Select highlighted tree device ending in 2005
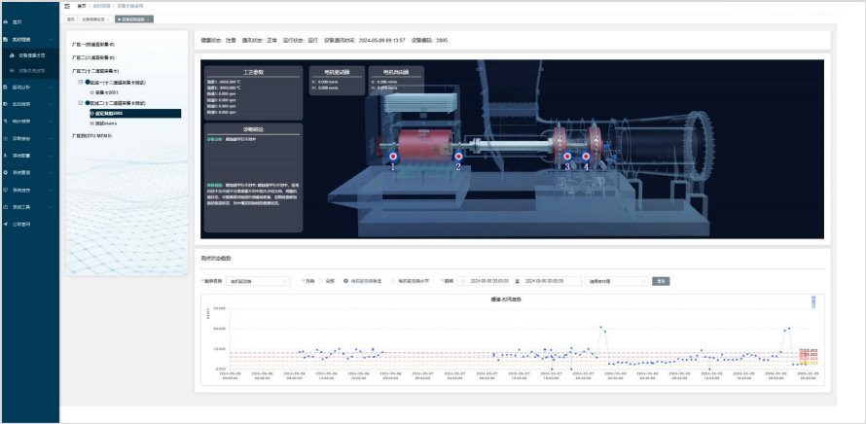The image size is (866, 424). 135,113
